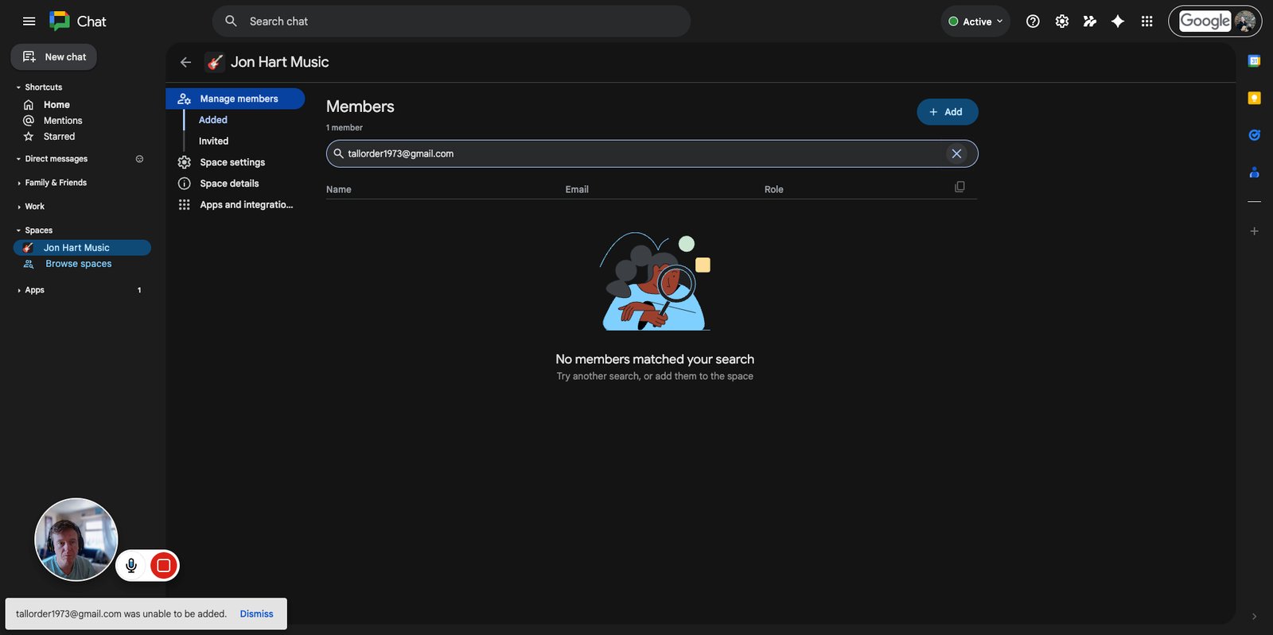The height and width of the screenshot is (635, 1273).
Task: Open the Settings gear in top bar
Action: 1061,21
